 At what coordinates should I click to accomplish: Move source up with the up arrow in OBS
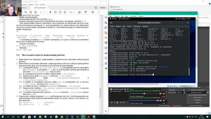point(121,102)
